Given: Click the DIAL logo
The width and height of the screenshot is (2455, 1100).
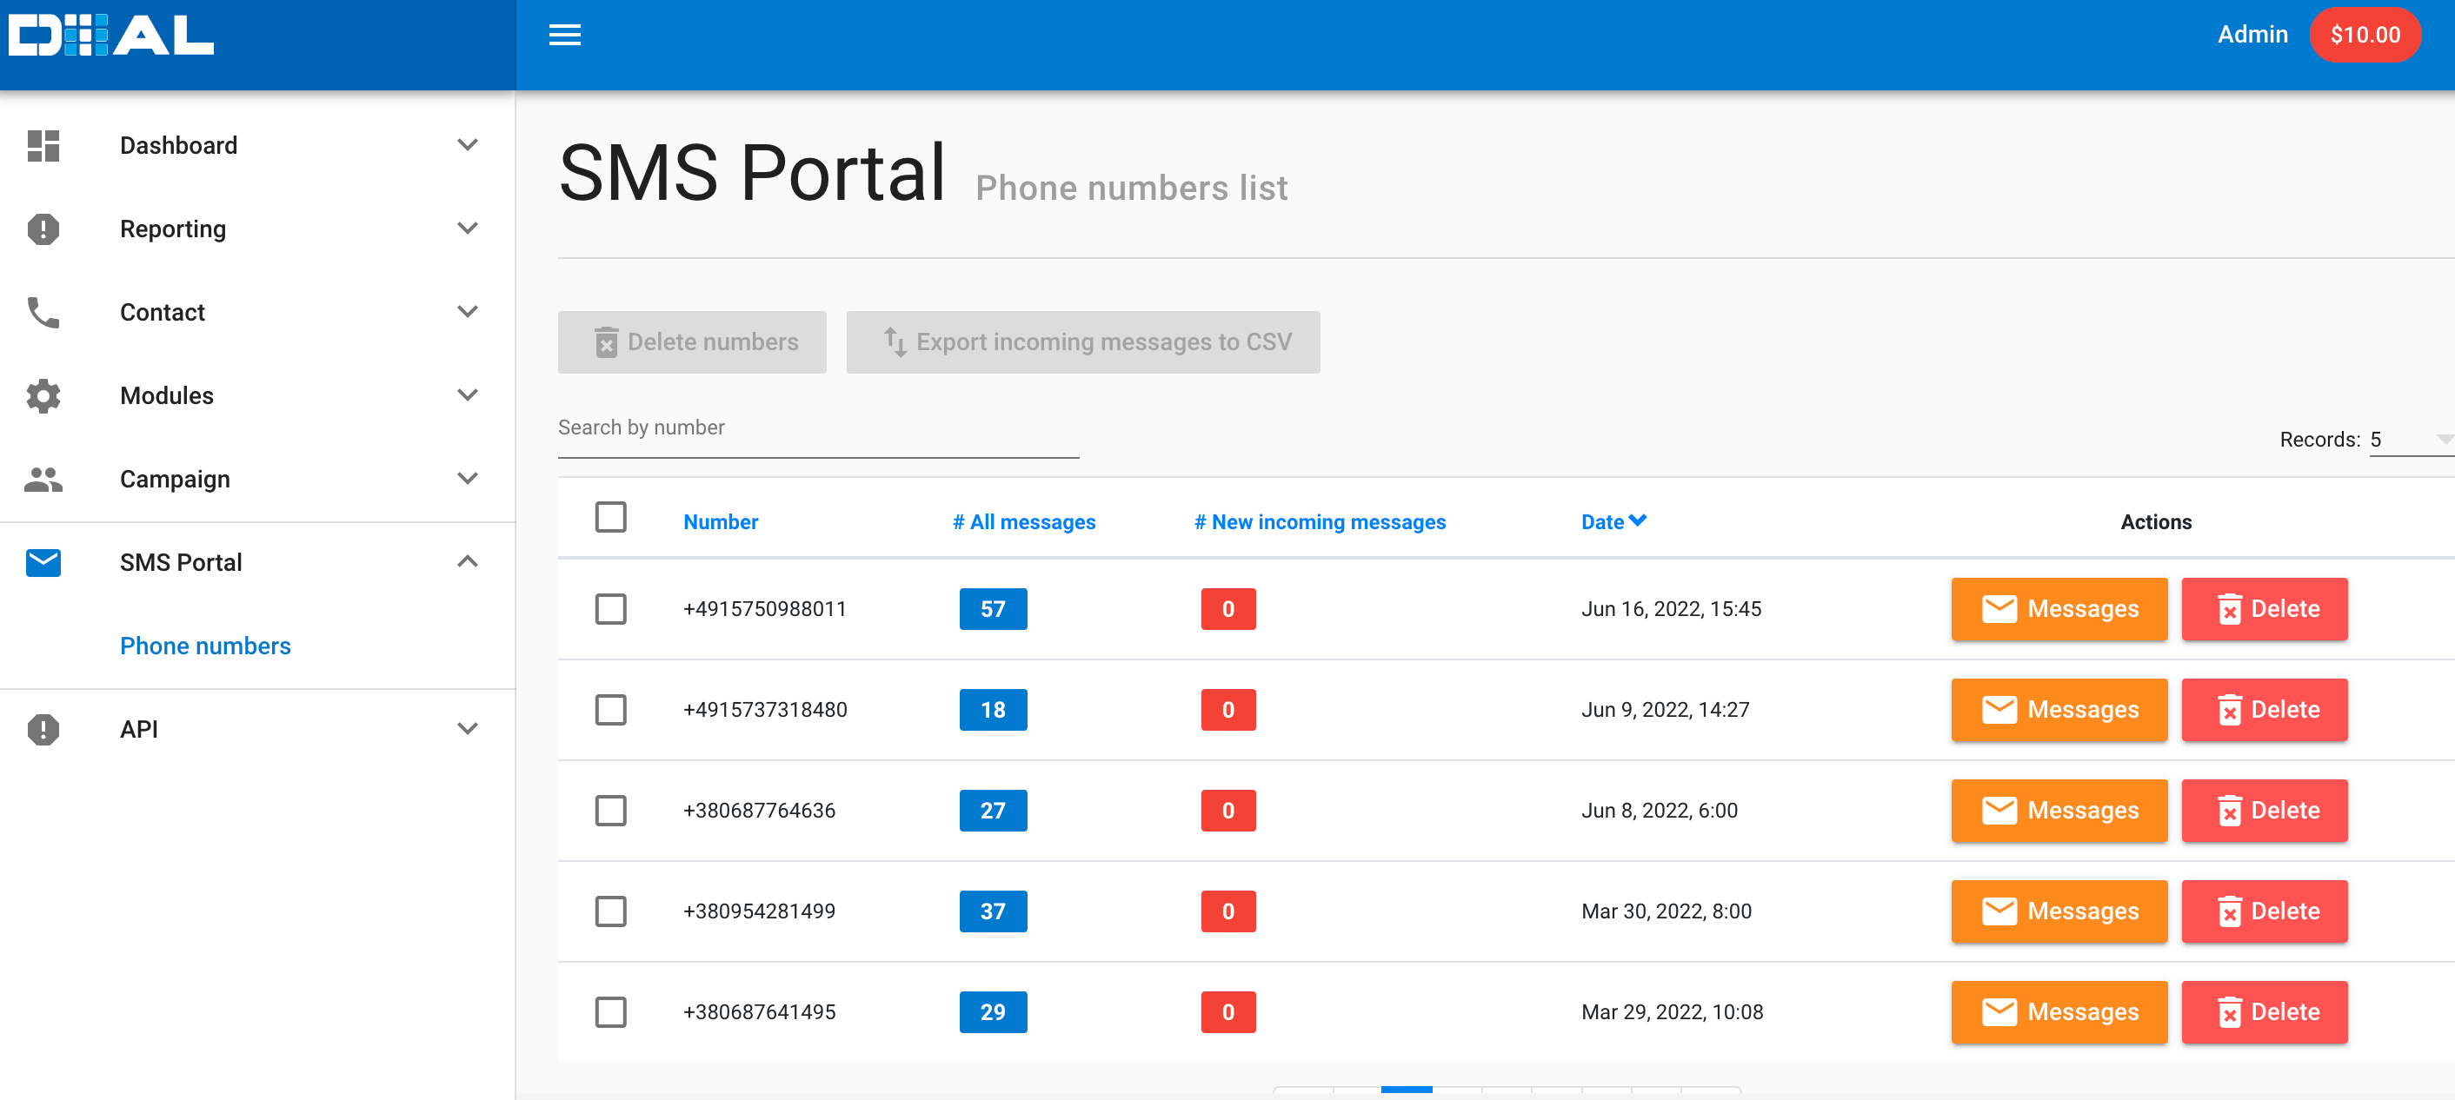Looking at the screenshot, I should pyautogui.click(x=111, y=36).
